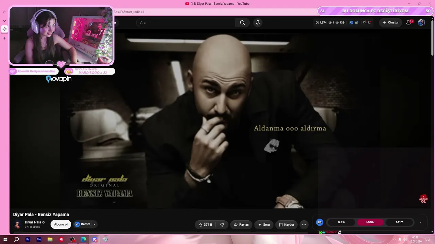This screenshot has height=244, width=435.
Task: Click the browser sidebar speaker icon
Action: pyautogui.click(x=4, y=29)
